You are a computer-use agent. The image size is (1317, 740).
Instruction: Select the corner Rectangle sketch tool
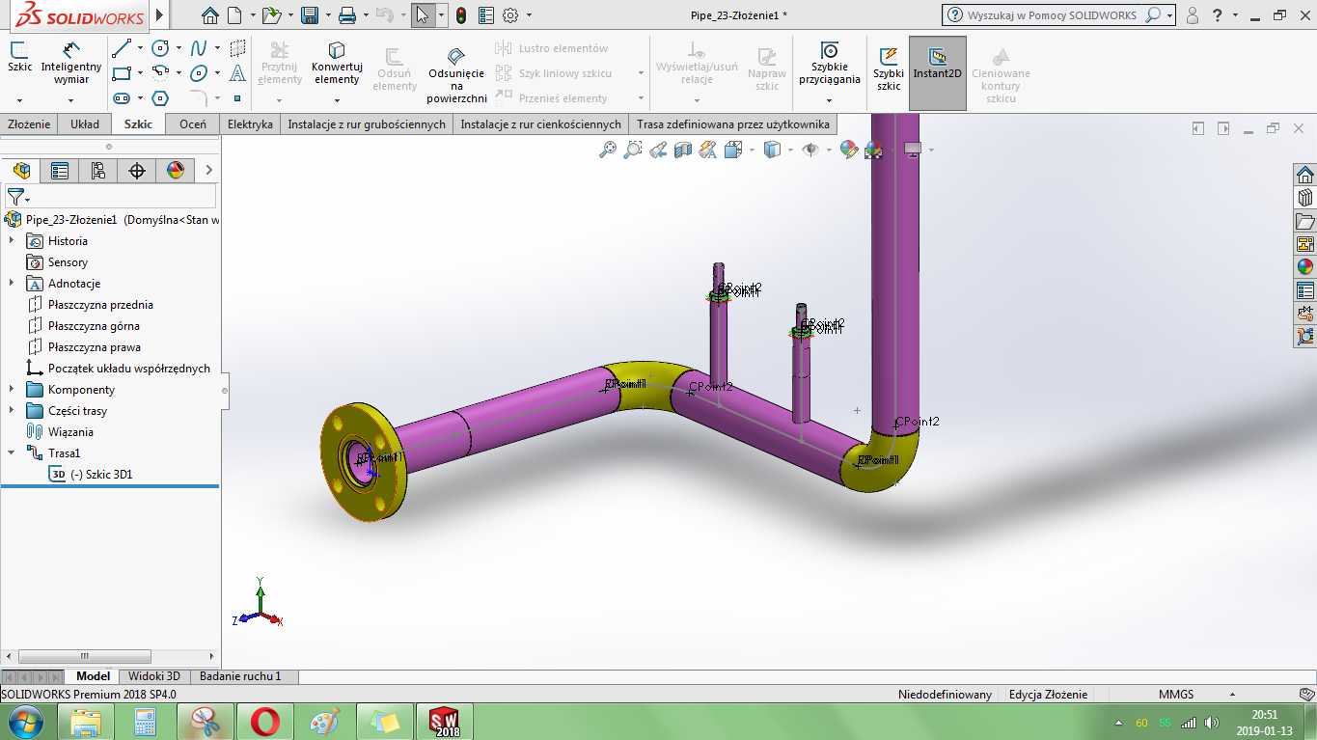pos(122,73)
